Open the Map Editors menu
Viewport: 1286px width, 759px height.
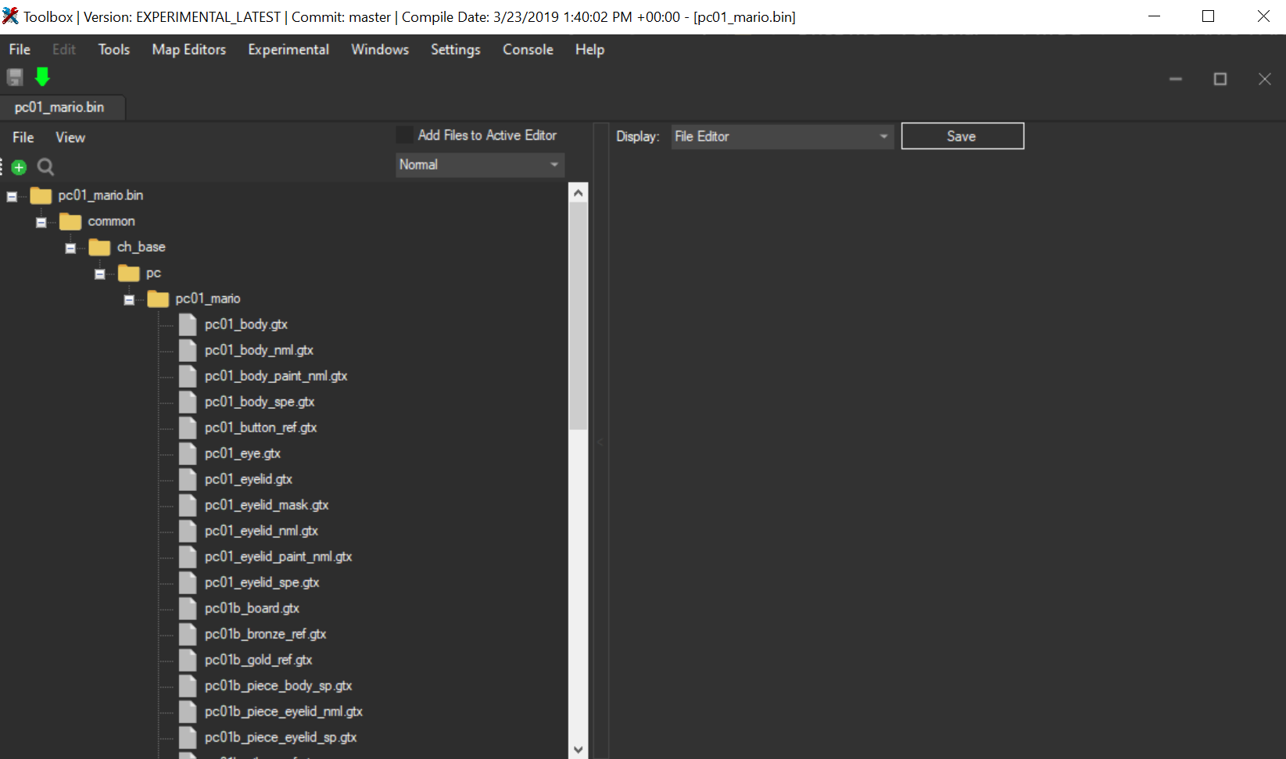pos(189,49)
